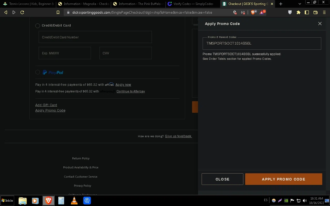Open the Return Policy footer link
Viewport: 330px width, 206px height.
(81, 158)
